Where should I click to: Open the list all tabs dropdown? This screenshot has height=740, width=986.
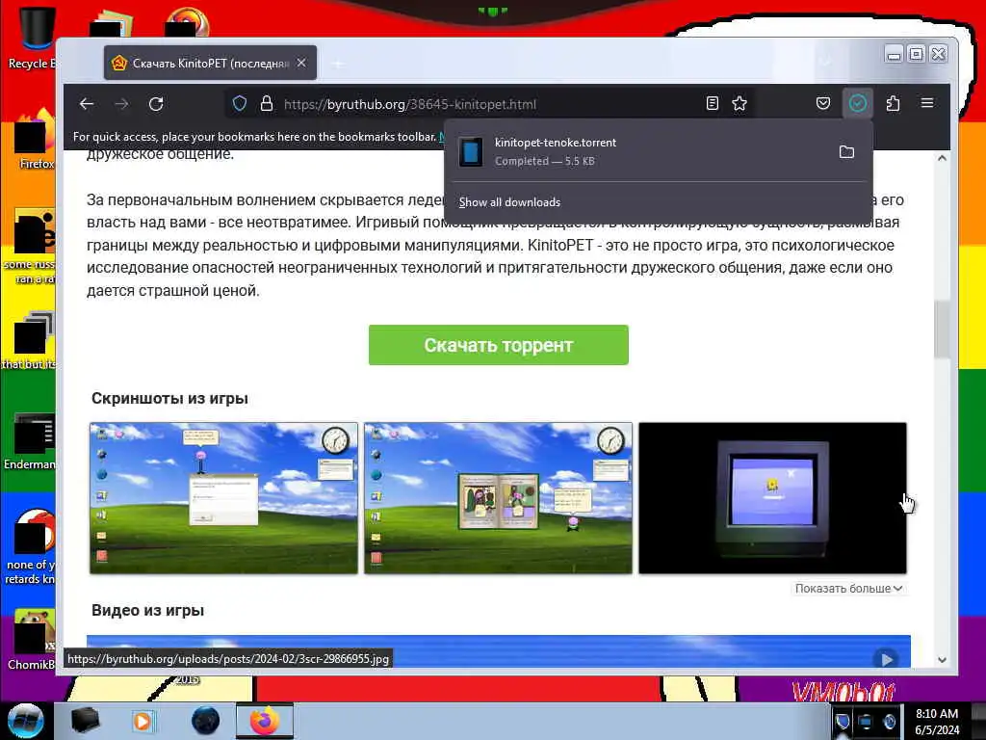tap(825, 62)
